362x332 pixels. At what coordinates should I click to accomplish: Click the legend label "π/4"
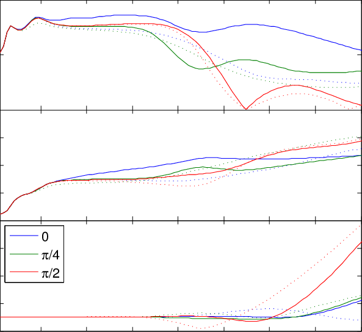pos(51,255)
